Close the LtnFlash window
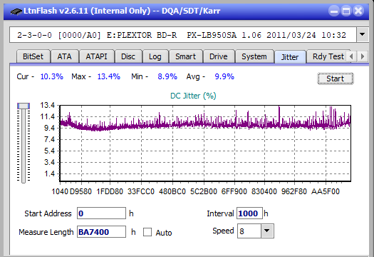 pos(358,11)
